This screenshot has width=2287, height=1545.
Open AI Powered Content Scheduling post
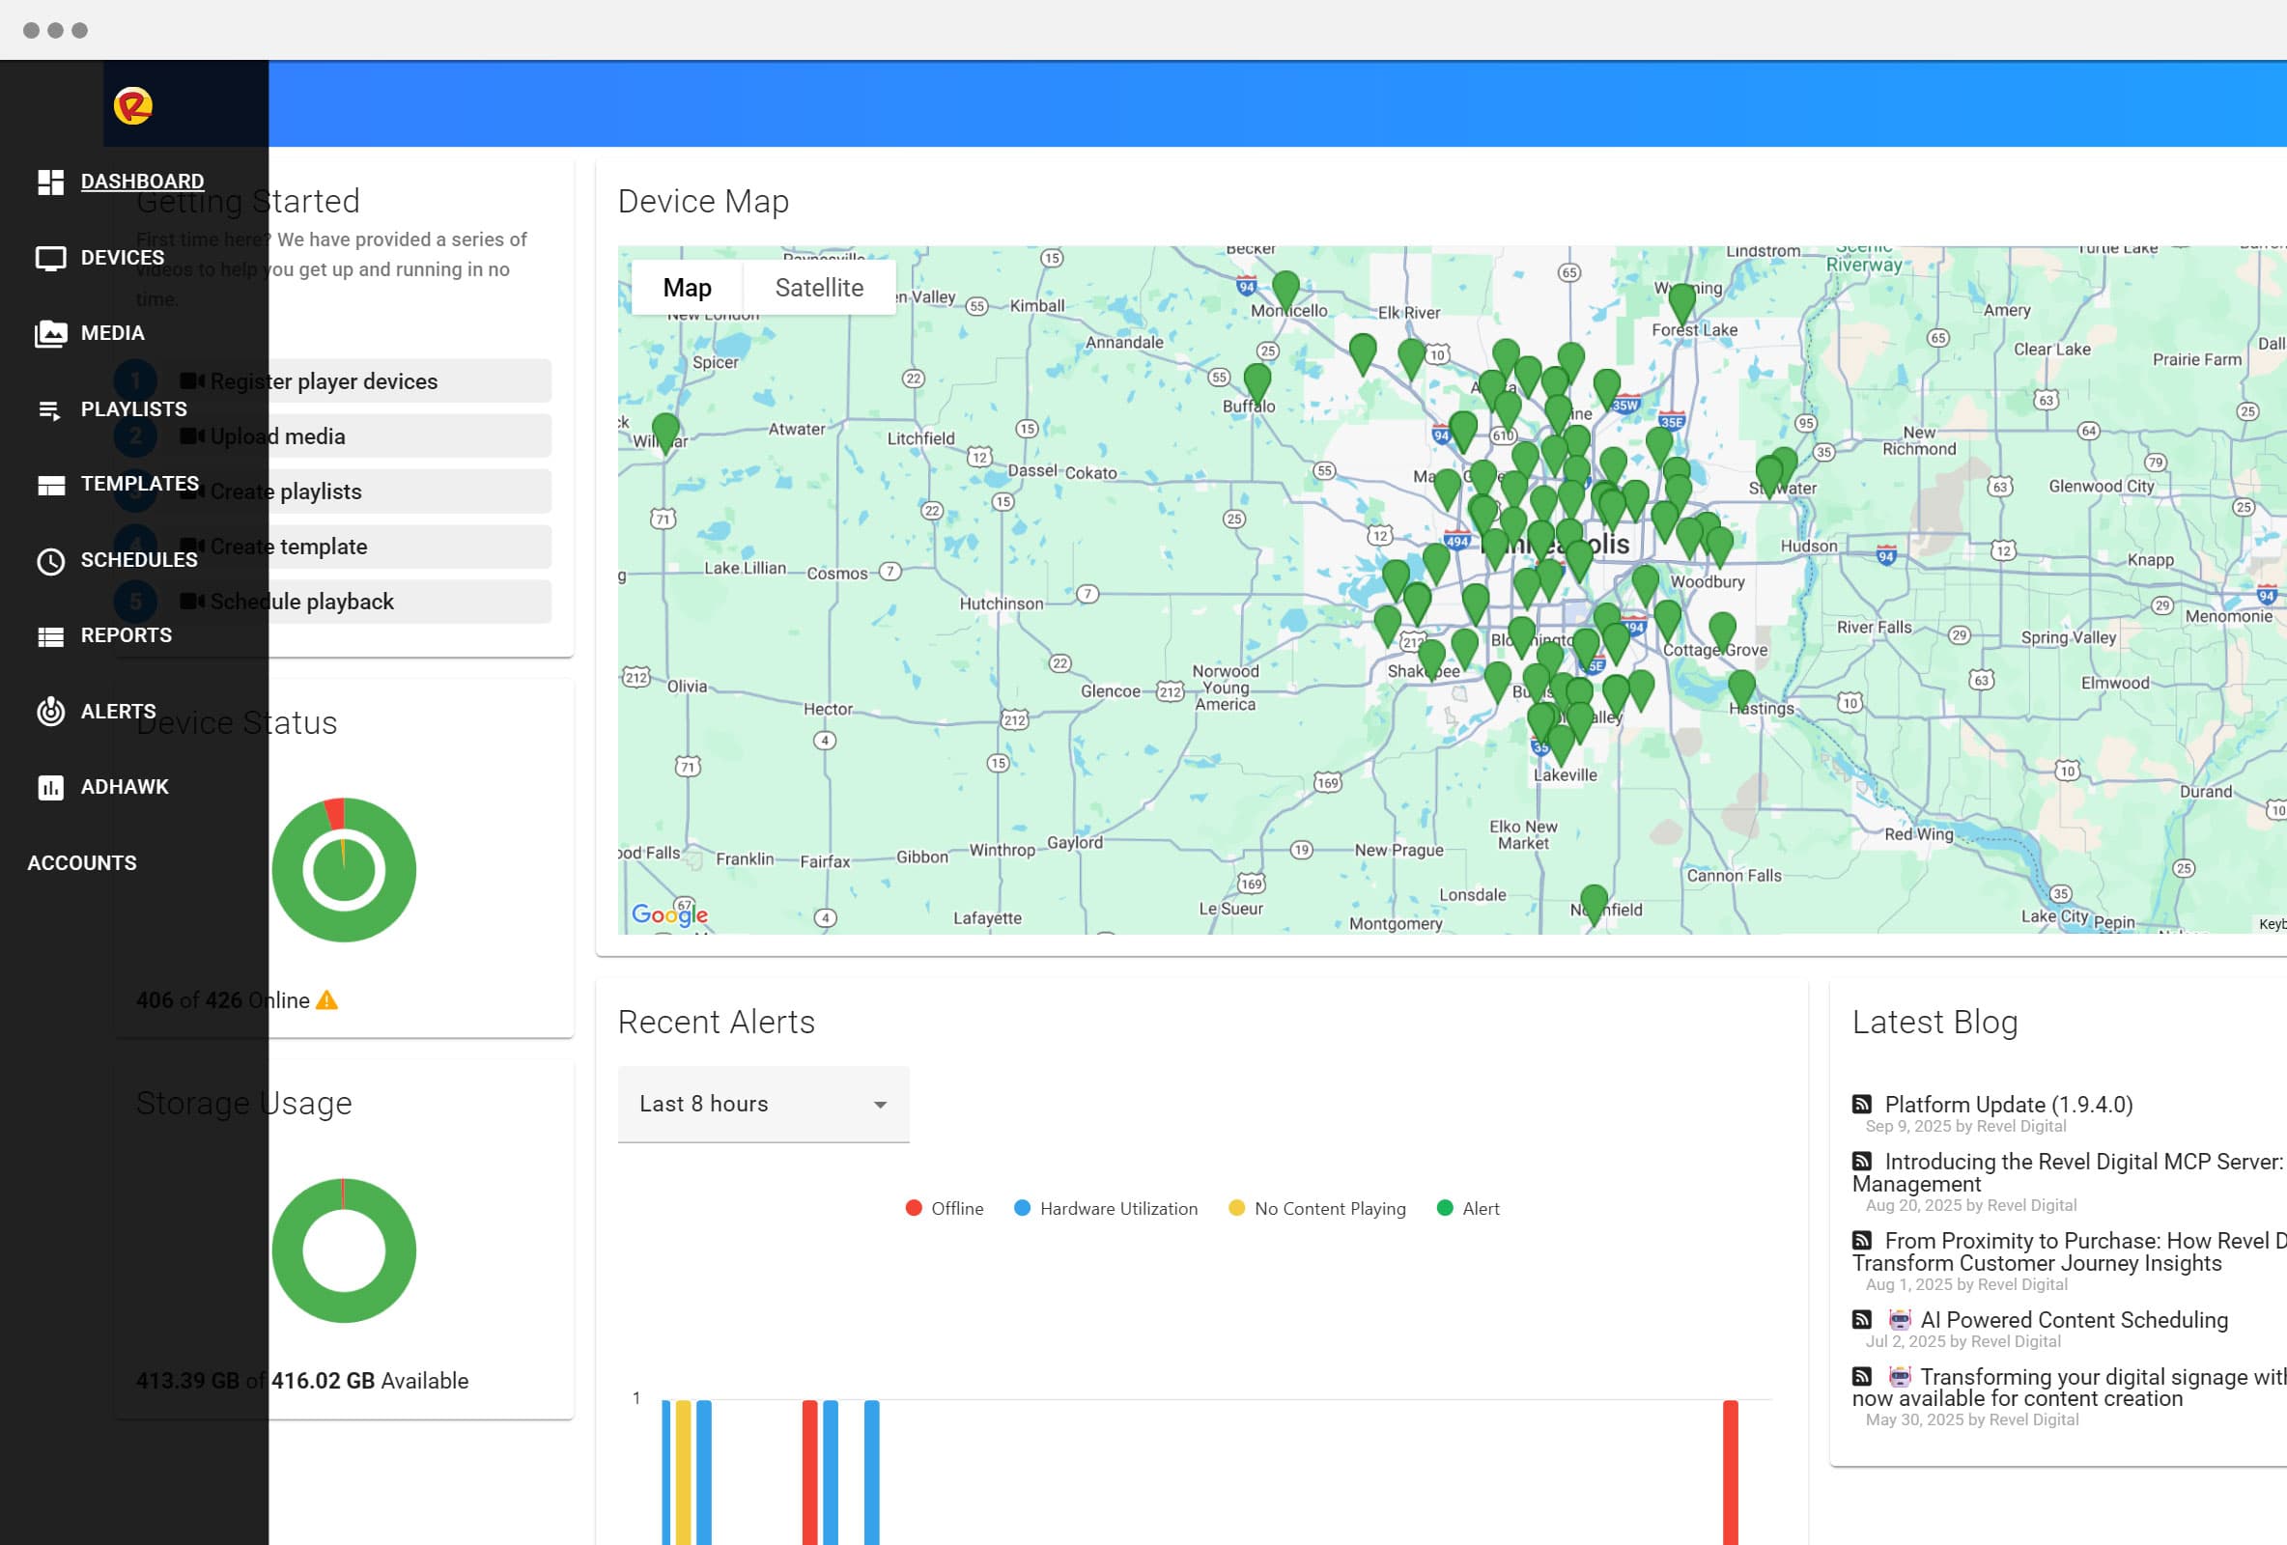pos(2074,1320)
